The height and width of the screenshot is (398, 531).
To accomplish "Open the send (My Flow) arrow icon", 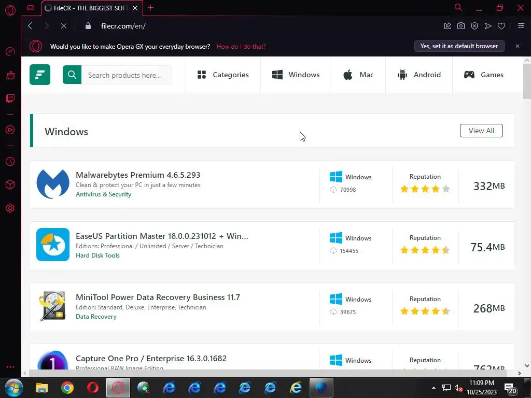I will click(488, 26).
